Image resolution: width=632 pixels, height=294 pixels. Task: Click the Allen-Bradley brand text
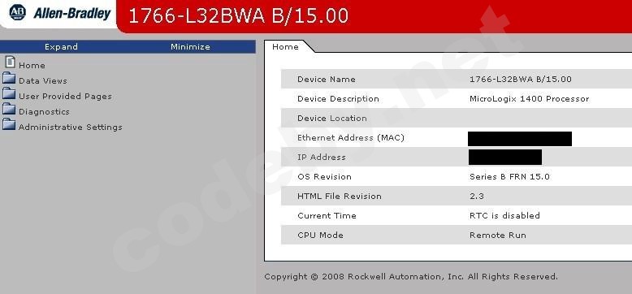[71, 13]
